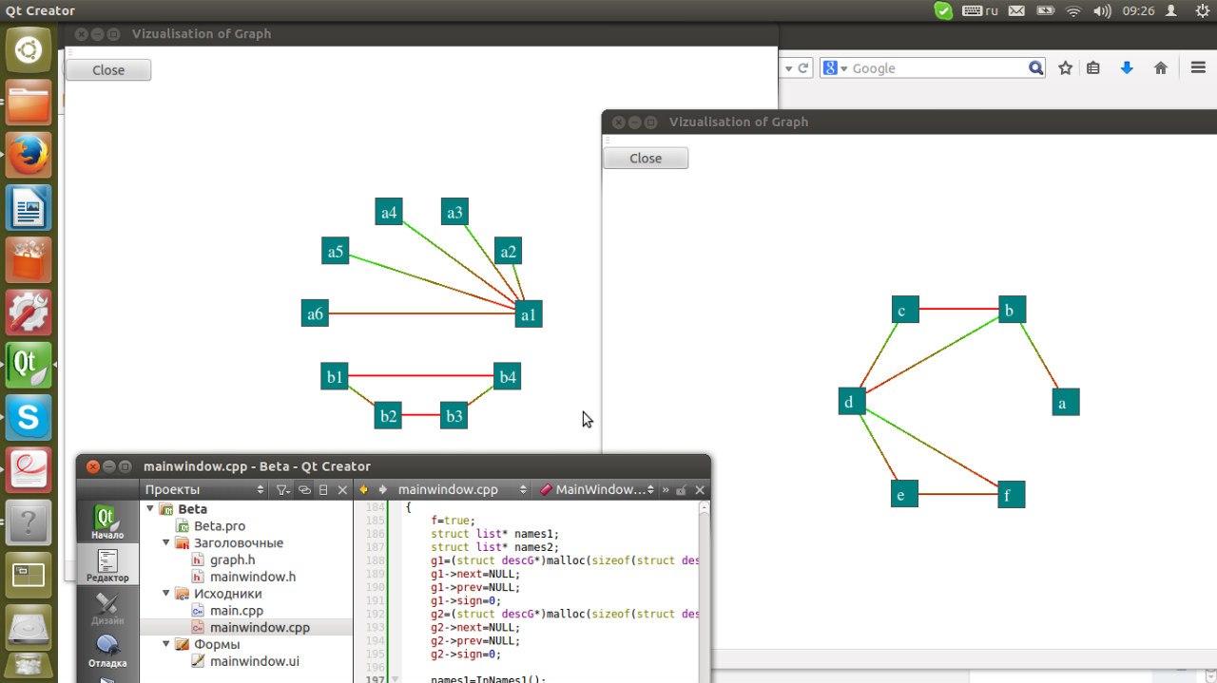Select graph.h in the project tree
The height and width of the screenshot is (683, 1217).
pyautogui.click(x=232, y=560)
